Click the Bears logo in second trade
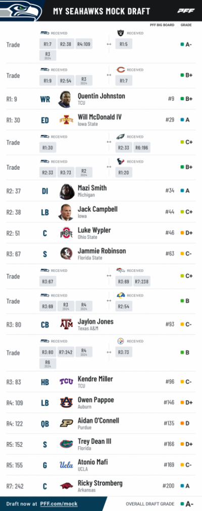 click(x=121, y=70)
